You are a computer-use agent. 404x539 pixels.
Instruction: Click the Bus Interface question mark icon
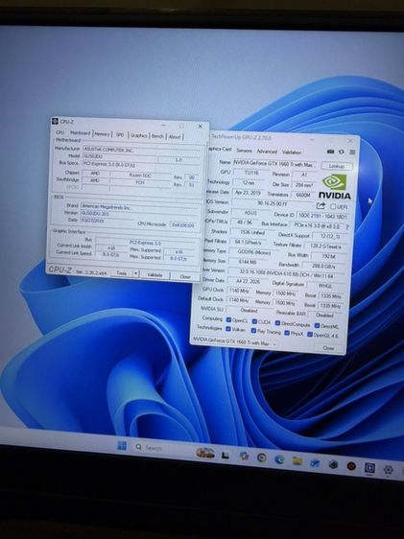(x=347, y=227)
